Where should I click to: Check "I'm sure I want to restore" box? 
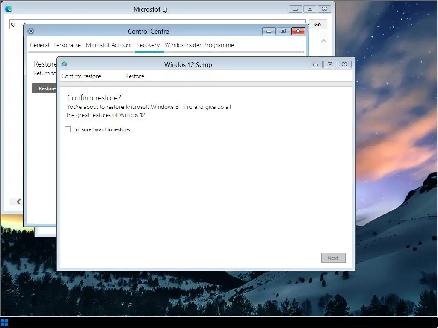pyautogui.click(x=68, y=129)
